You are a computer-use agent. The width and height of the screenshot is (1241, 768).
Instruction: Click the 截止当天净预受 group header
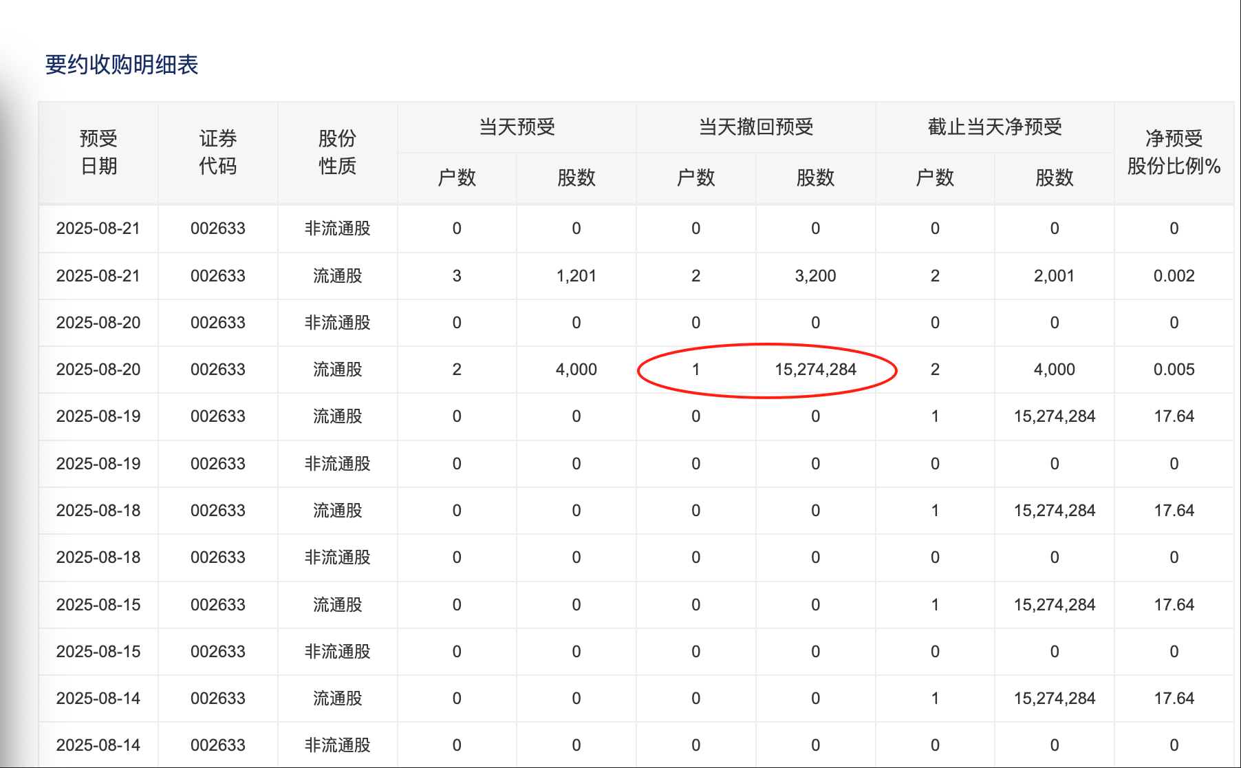point(994,127)
